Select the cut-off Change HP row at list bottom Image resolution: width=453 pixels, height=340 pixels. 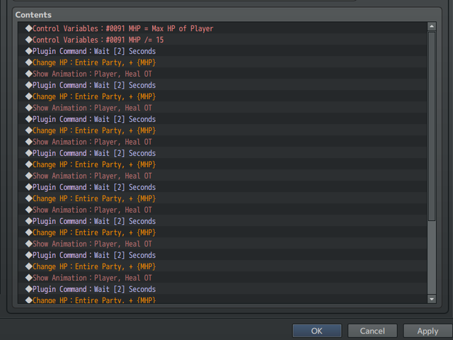(222, 300)
